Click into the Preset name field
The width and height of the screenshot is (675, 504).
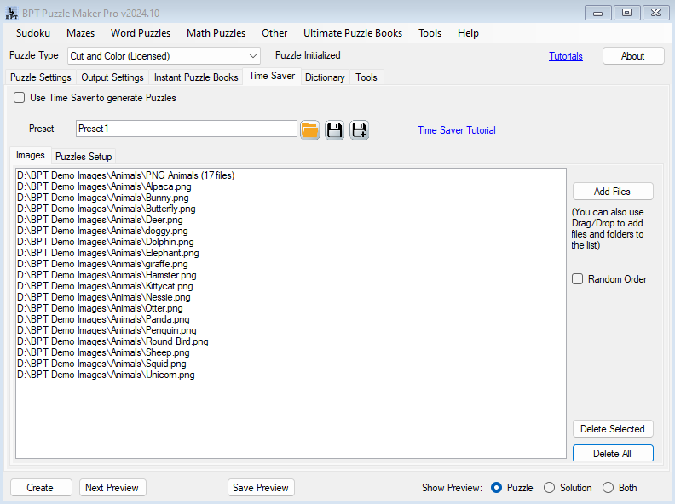(x=186, y=129)
